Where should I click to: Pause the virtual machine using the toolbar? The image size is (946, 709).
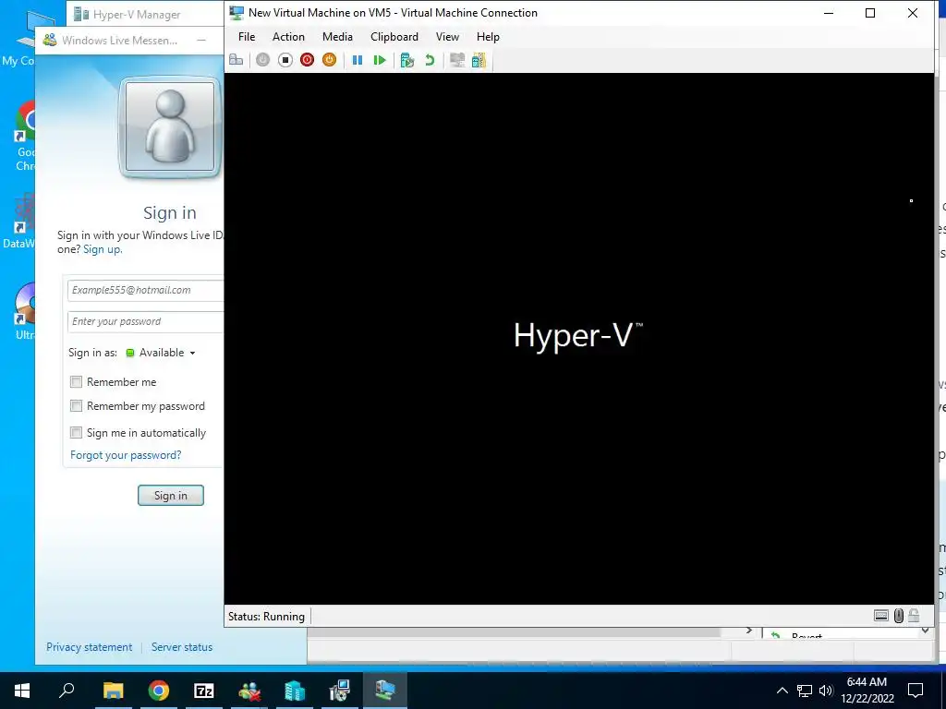coord(358,60)
